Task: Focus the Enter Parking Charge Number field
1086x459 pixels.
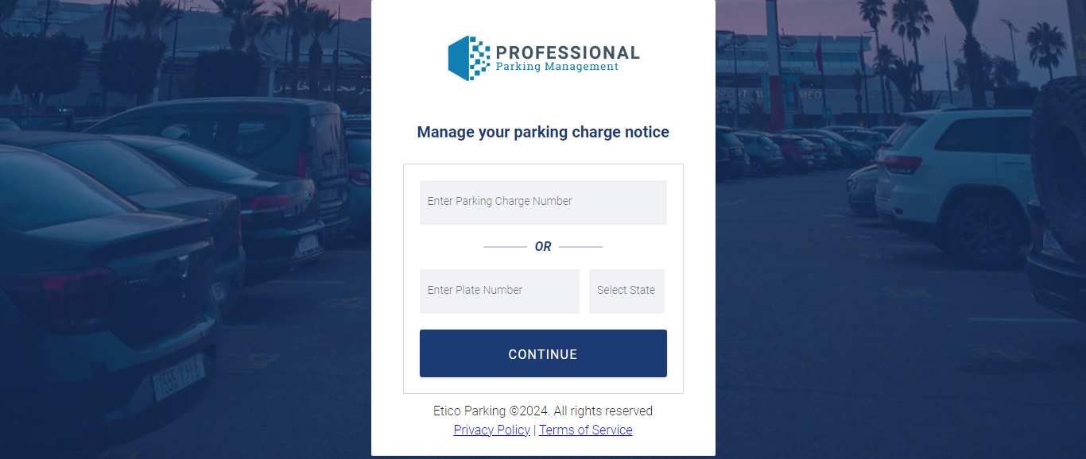Action: [543, 202]
